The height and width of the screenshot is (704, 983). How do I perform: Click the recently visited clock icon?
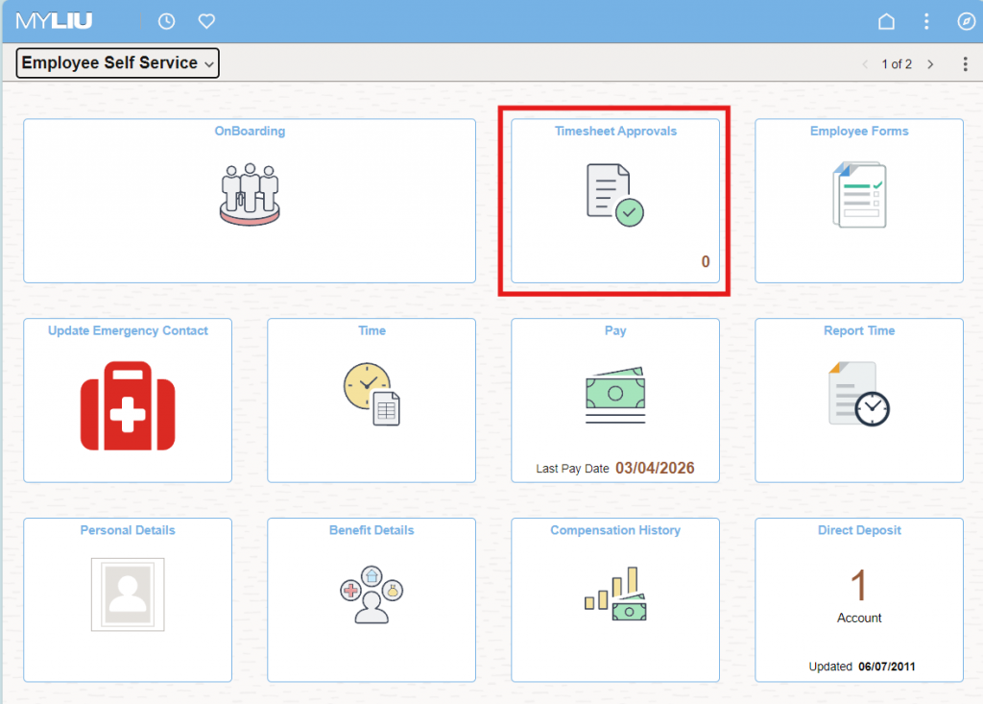click(x=166, y=21)
